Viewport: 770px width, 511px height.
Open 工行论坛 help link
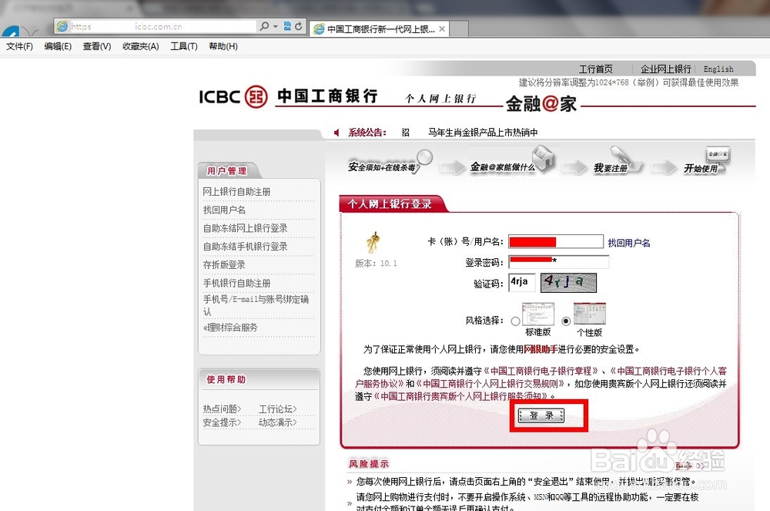(x=277, y=408)
